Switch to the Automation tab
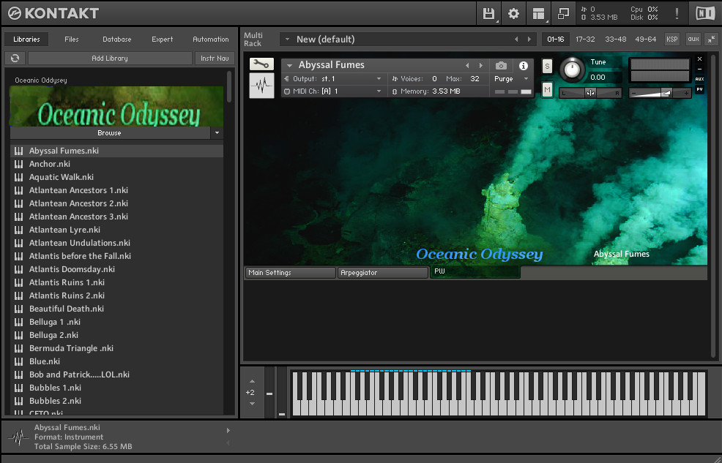The height and width of the screenshot is (463, 722). [x=210, y=39]
